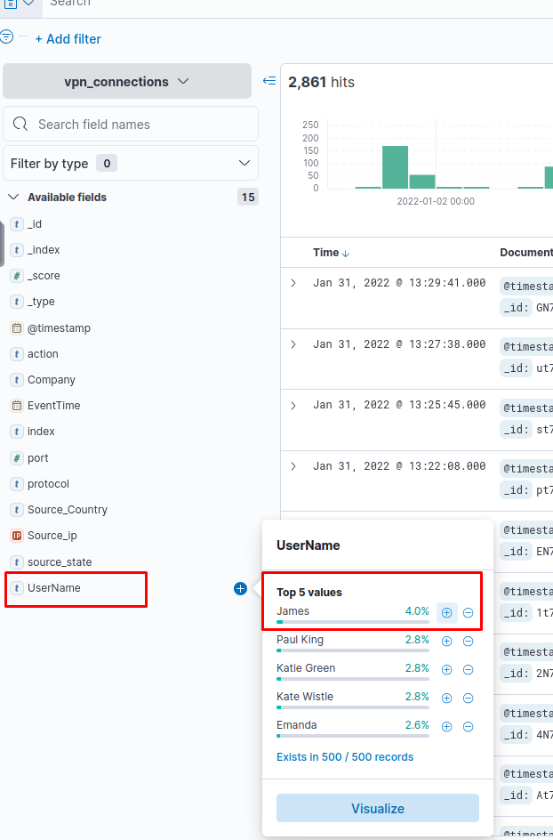Collapse the Available fields section
This screenshot has width=553, height=840.
click(x=14, y=198)
